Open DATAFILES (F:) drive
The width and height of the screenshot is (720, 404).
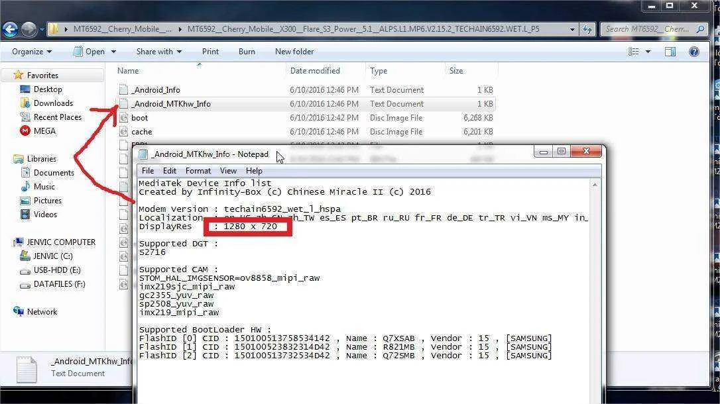59,284
